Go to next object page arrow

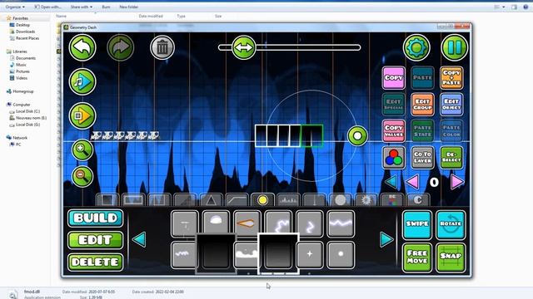coord(386,239)
